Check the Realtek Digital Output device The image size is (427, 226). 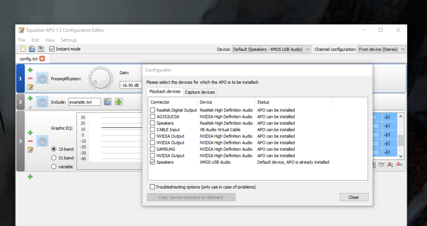click(152, 110)
